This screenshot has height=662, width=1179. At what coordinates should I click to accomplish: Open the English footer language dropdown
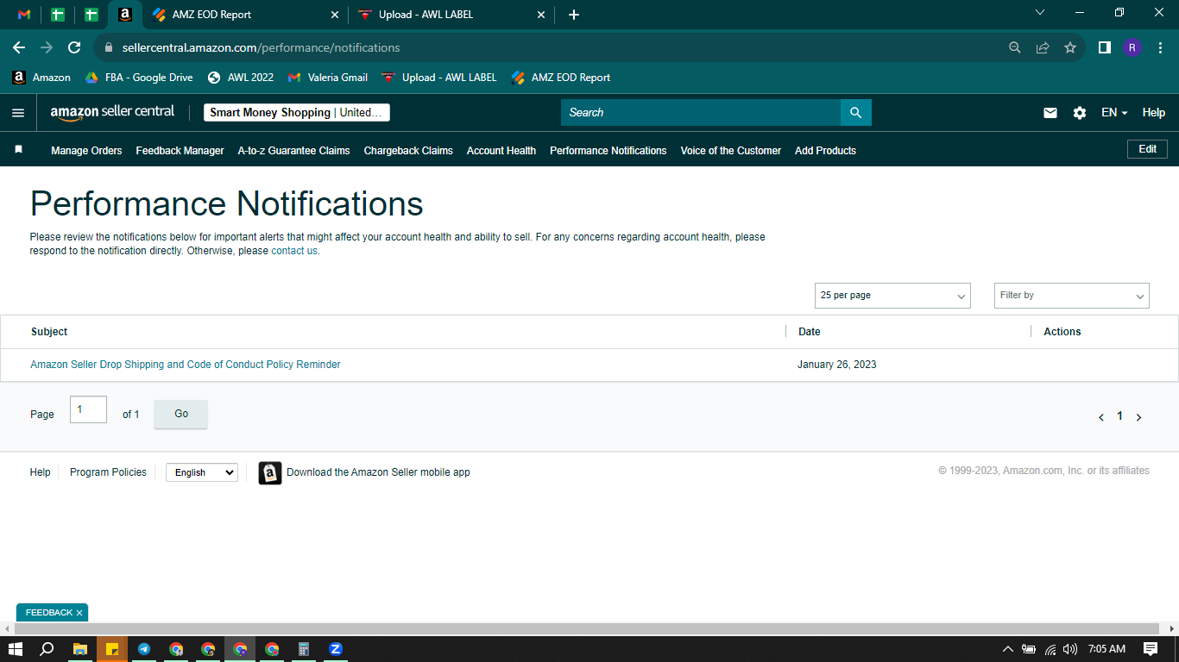202,472
